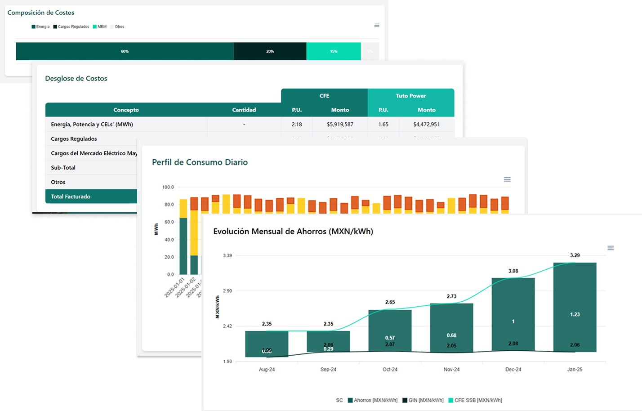Open the Perfil de Consumo Diario menu icon
The height and width of the screenshot is (411, 642).
tap(507, 179)
